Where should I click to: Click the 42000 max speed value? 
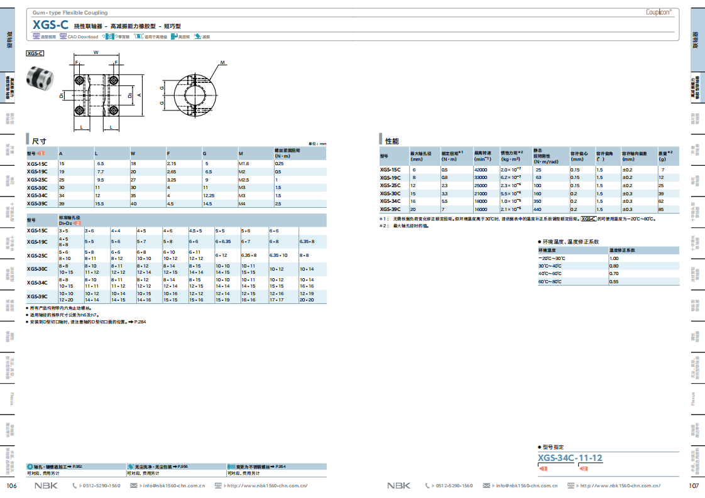[481, 170]
